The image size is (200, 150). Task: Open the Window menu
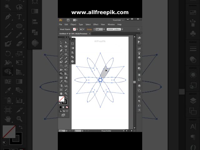(111, 24)
